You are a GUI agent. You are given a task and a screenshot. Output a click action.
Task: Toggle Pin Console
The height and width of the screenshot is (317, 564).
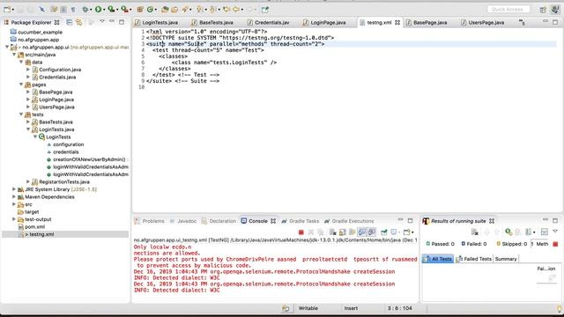384,232
